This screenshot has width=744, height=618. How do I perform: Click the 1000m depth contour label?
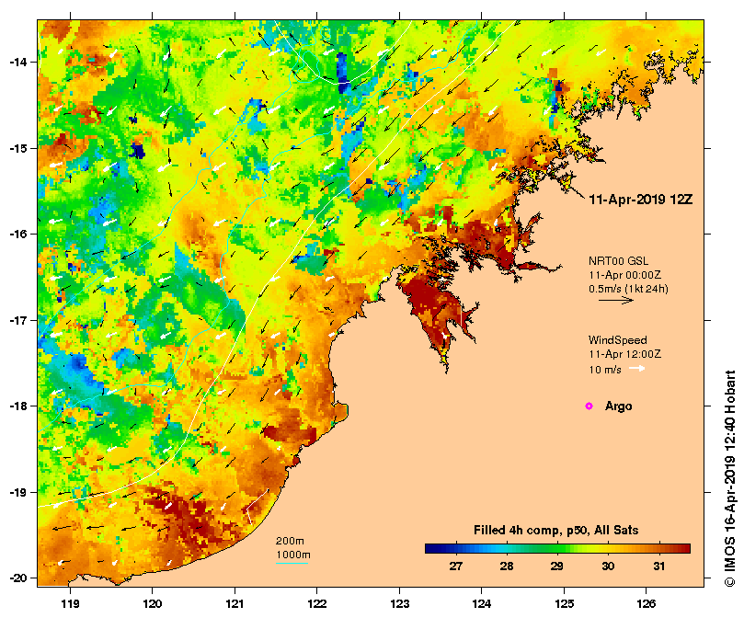(x=293, y=555)
